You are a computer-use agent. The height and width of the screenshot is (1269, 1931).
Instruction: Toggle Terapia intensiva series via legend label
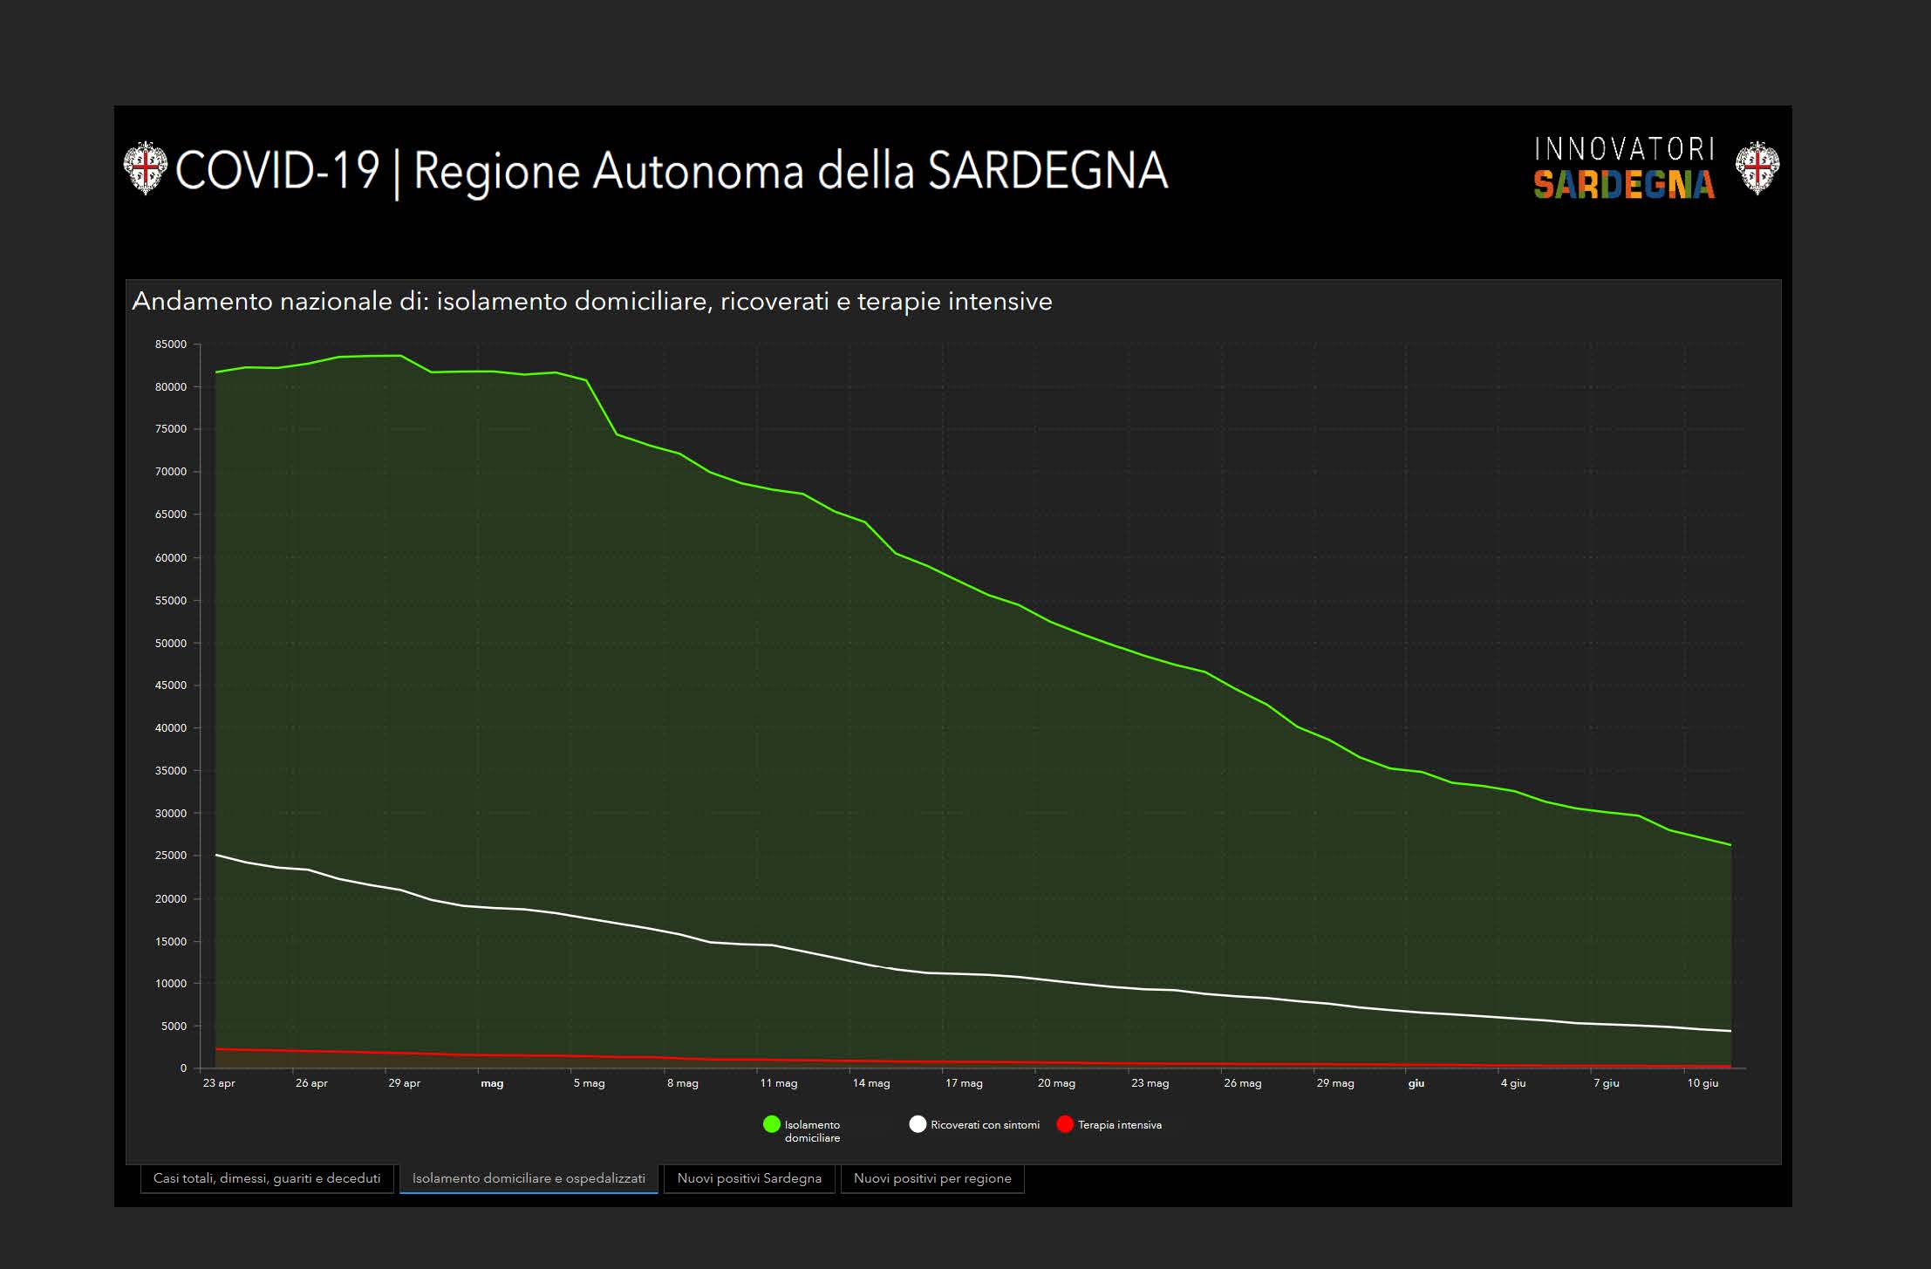pos(1119,1125)
